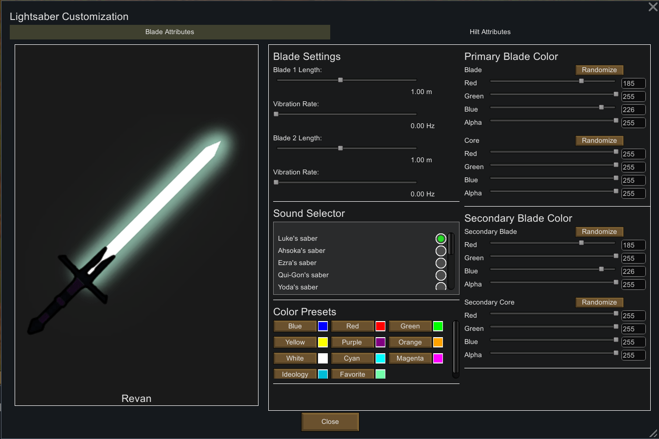Apply the Orange color preset

410,342
